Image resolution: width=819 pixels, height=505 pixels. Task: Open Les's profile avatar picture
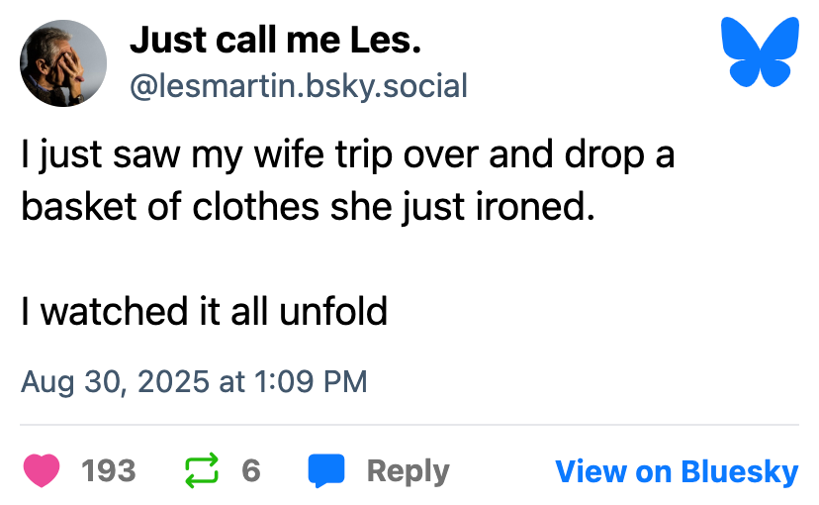pos(63,63)
